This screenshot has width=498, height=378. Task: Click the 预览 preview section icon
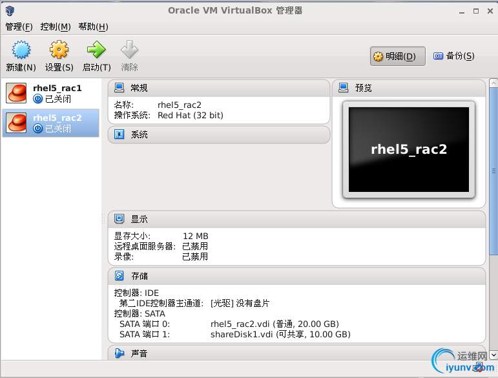point(344,88)
